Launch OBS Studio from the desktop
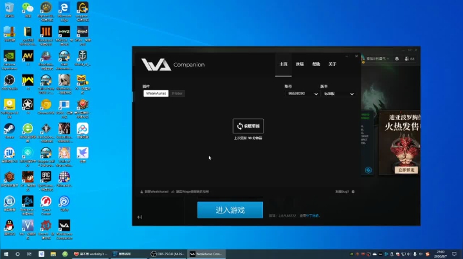This screenshot has width=463, height=259. pos(10,82)
